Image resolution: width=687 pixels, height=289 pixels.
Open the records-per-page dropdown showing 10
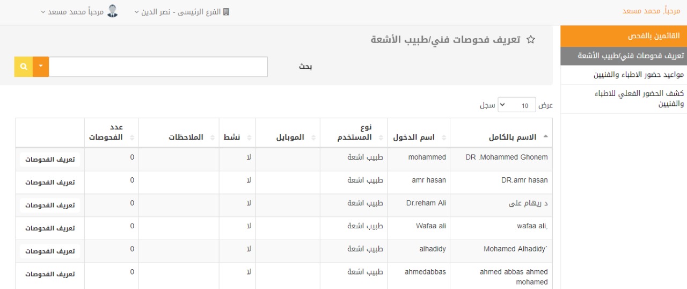[517, 105]
